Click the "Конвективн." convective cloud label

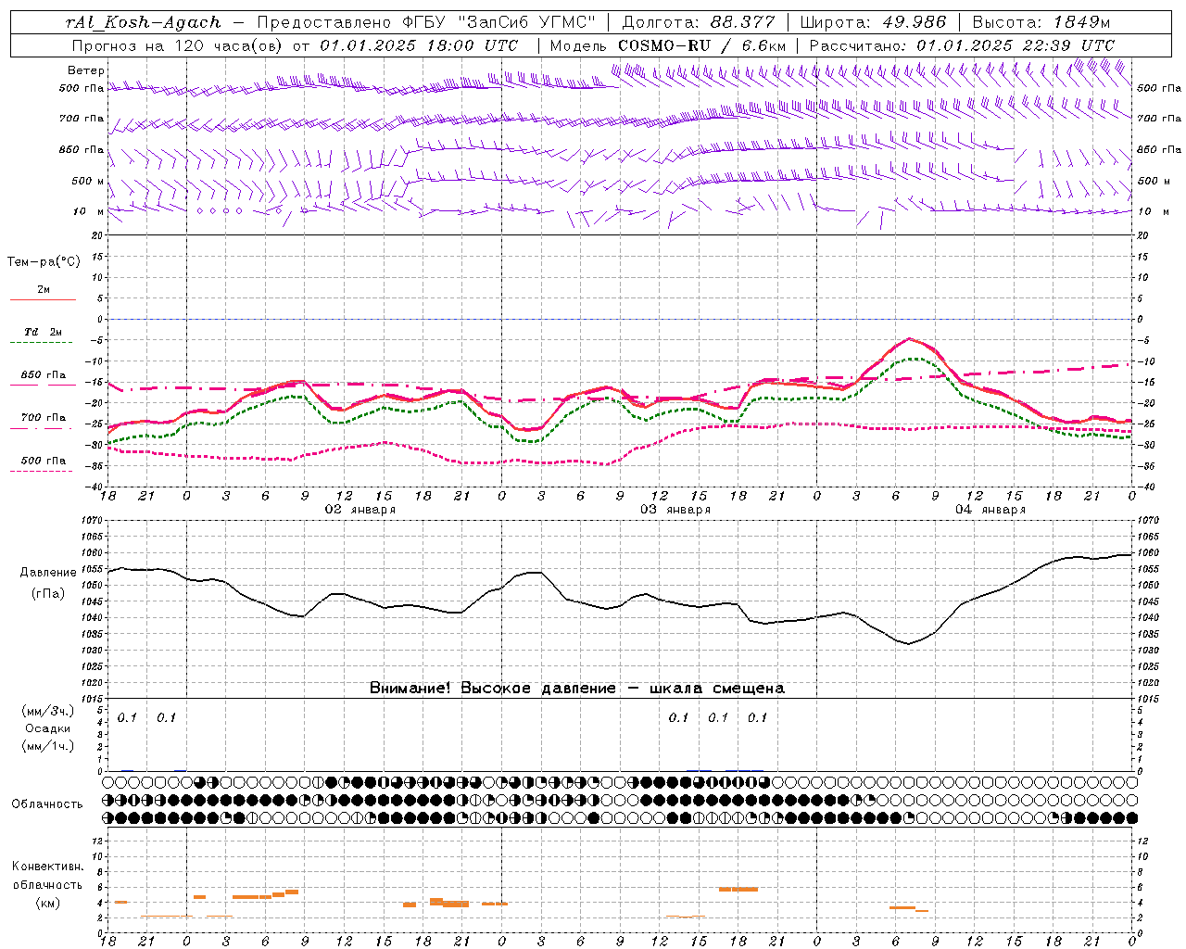pos(47,867)
